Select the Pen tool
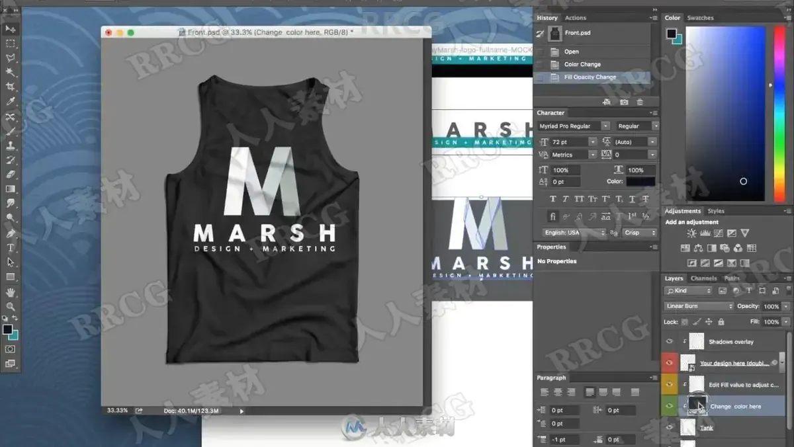Viewport: 794px width, 447px height. pyautogui.click(x=10, y=233)
